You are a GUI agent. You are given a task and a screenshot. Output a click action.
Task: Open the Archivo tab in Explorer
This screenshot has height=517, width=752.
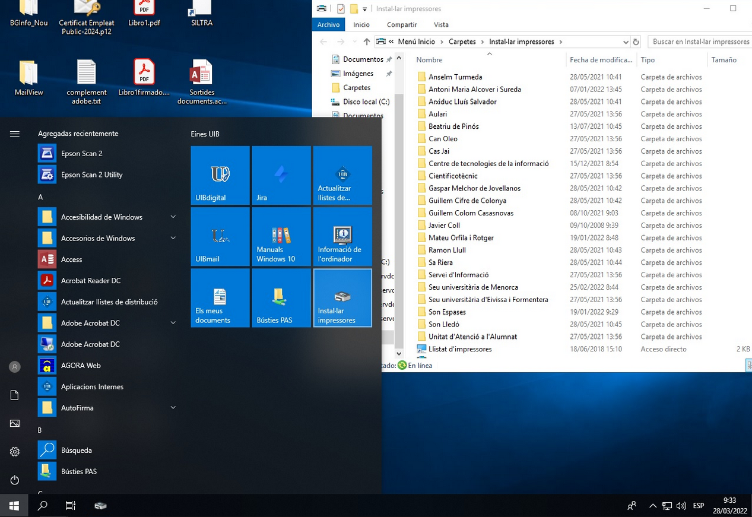[x=328, y=24]
